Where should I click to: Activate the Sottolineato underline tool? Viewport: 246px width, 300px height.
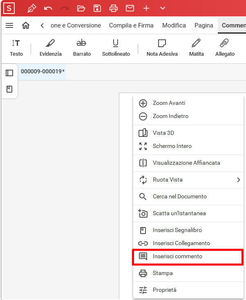click(116, 48)
